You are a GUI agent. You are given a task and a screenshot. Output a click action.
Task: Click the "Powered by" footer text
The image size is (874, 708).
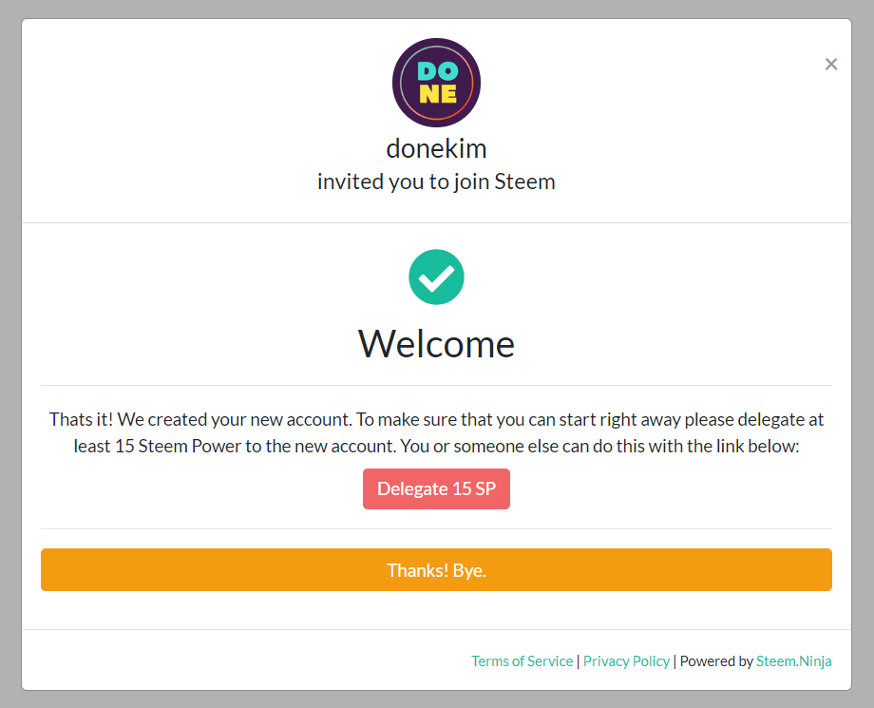click(716, 661)
